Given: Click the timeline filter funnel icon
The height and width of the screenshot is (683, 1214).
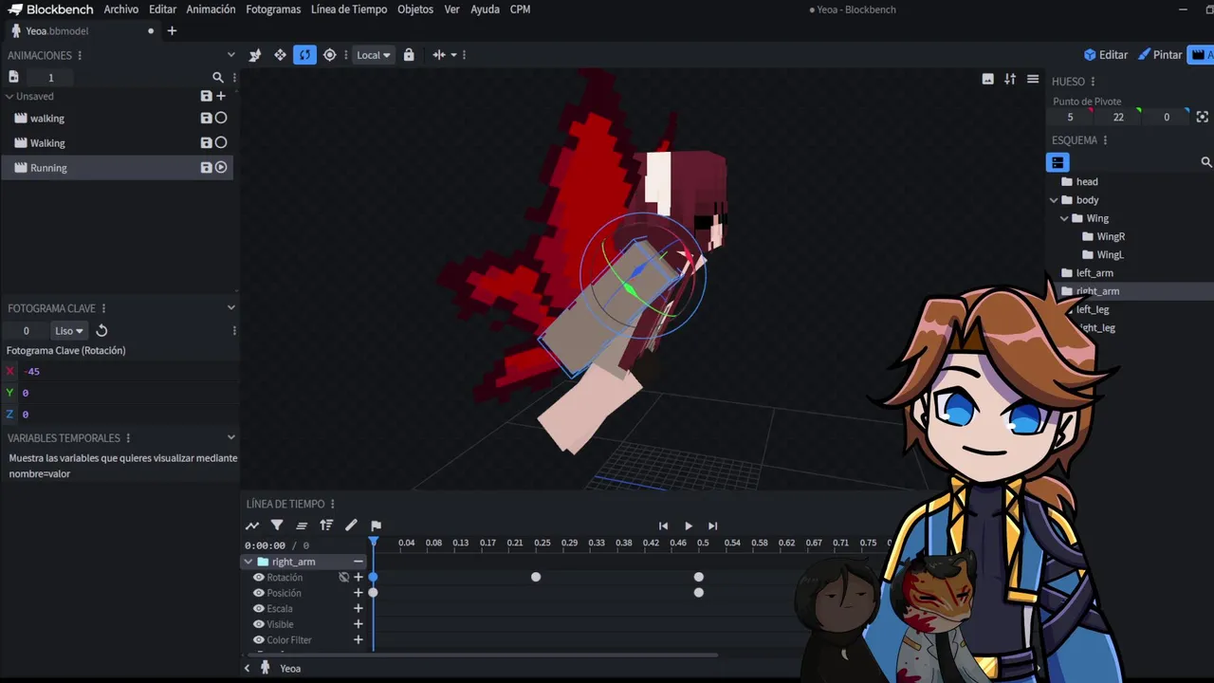Looking at the screenshot, I should click(x=277, y=526).
